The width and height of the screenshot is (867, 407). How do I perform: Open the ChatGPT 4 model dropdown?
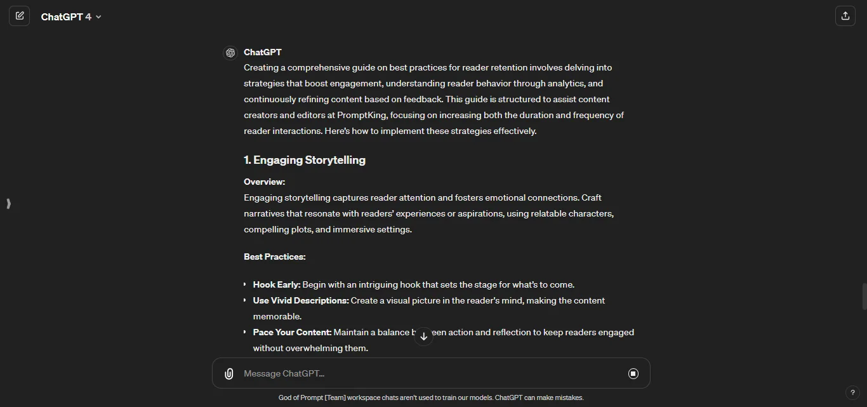click(70, 17)
